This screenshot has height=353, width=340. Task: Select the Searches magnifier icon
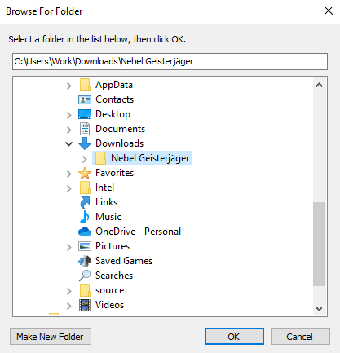(x=85, y=276)
